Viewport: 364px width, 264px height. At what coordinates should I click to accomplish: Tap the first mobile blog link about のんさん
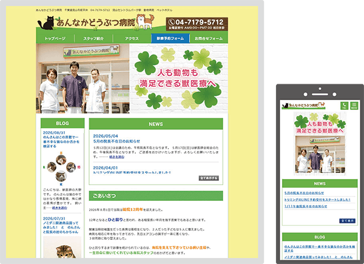coord(320,248)
